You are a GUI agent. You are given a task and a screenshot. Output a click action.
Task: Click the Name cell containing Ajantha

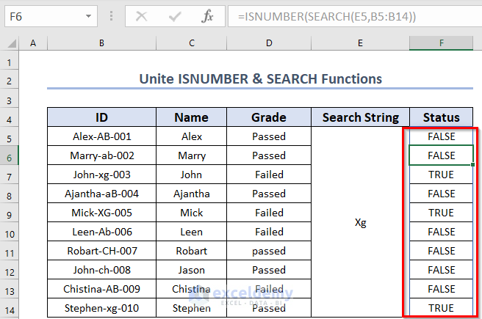[191, 194]
